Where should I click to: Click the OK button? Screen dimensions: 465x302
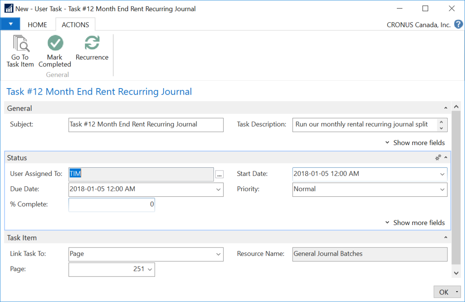pos(443,292)
